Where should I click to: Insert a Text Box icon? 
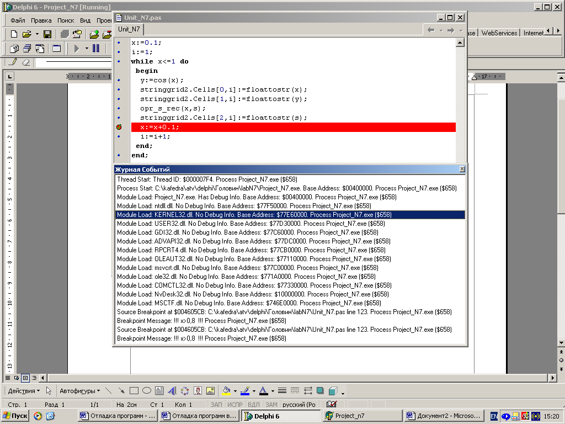[159, 391]
